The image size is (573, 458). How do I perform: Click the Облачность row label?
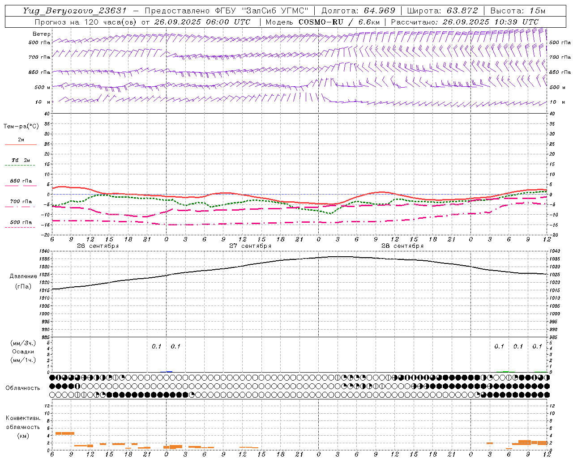23,388
